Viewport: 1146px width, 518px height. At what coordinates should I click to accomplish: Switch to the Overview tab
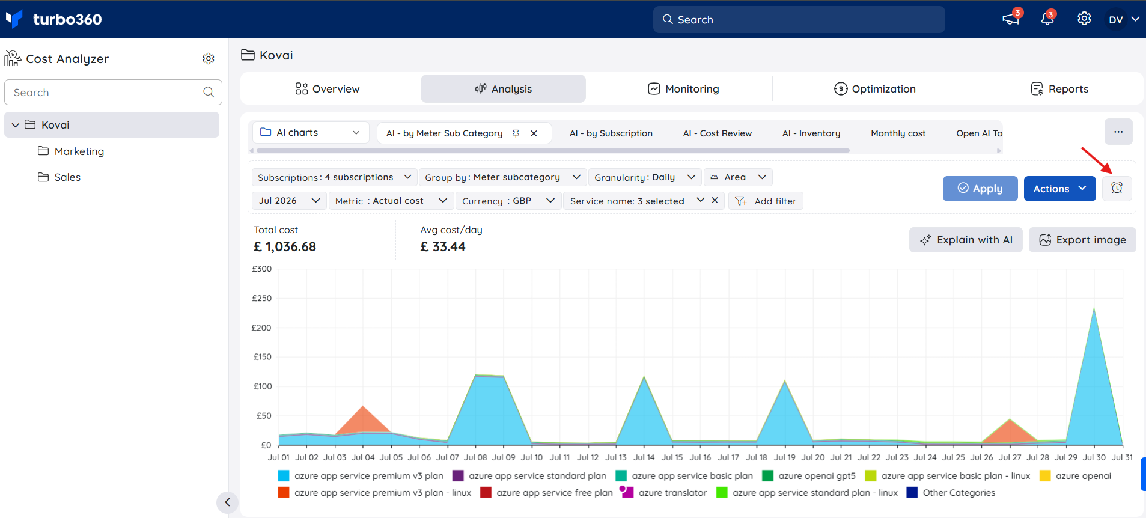pos(327,89)
